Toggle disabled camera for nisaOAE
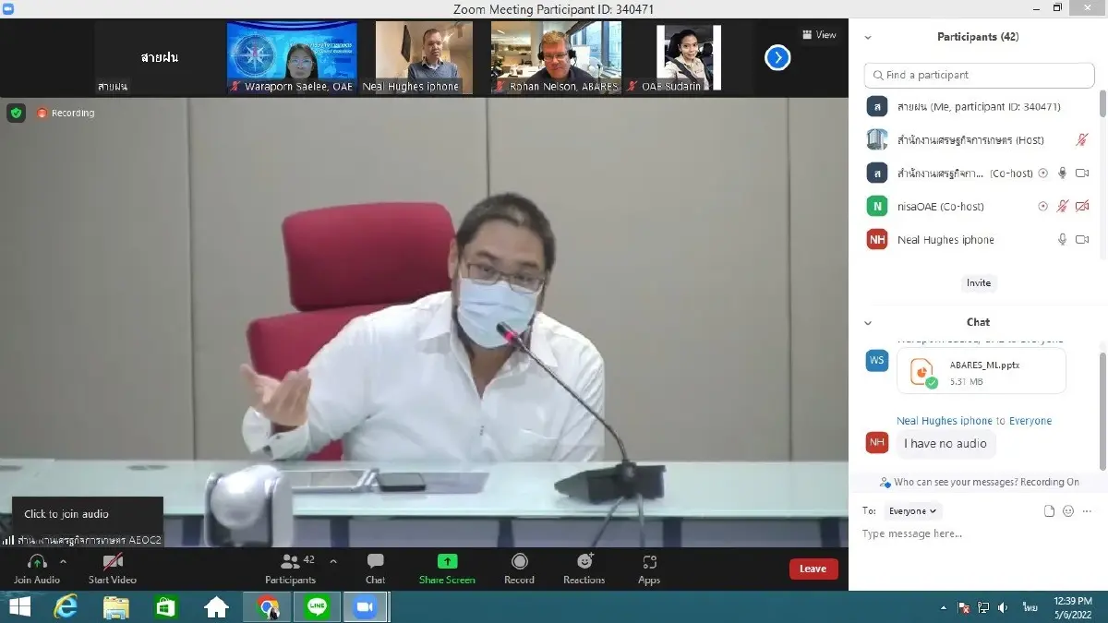This screenshot has width=1108, height=623. pyautogui.click(x=1082, y=207)
